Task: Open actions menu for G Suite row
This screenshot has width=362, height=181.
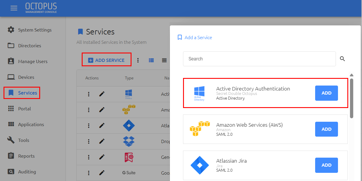Action: click(x=89, y=173)
